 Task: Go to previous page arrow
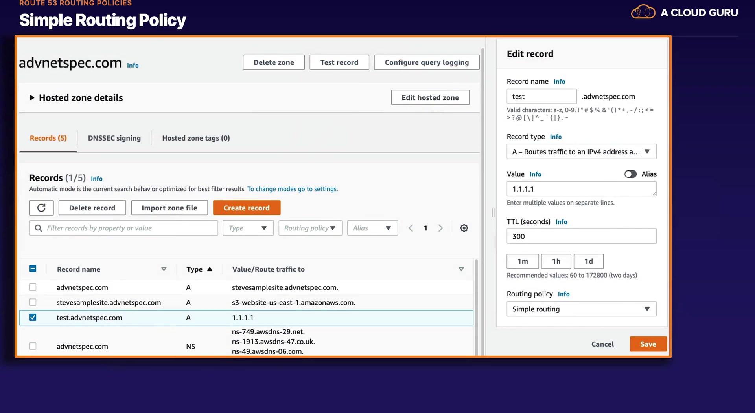[411, 228]
